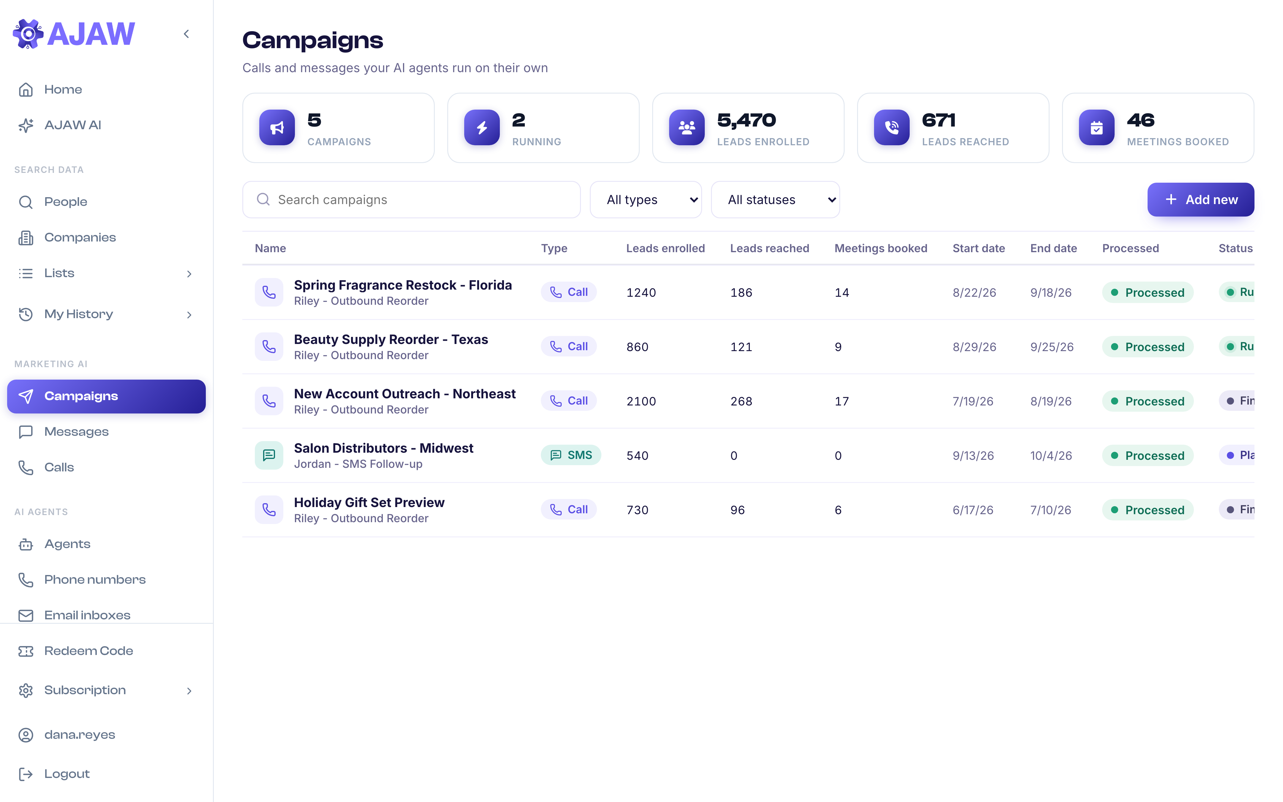Image resolution: width=1283 pixels, height=802 pixels.
Task: Click the SMS type badge for Salon Distributors
Action: (571, 455)
